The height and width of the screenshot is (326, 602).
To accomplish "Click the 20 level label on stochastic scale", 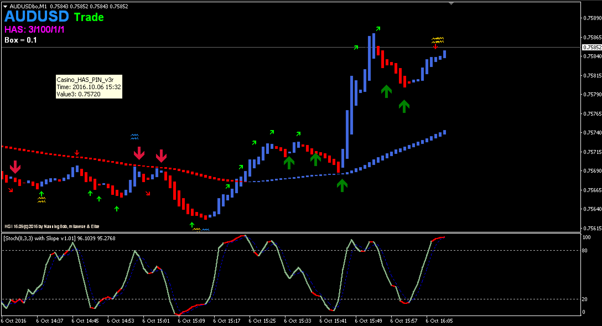I will pos(585,299).
